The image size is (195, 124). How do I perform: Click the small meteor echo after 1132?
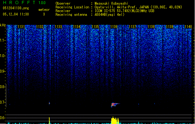pyautogui.click(x=49, y=103)
